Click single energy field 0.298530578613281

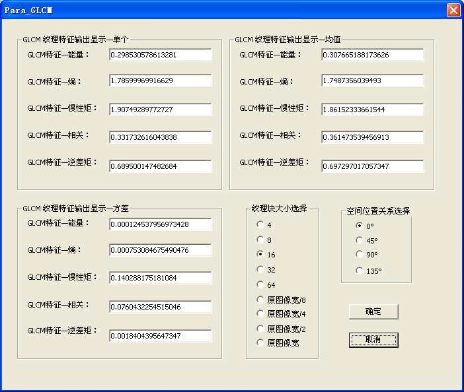pyautogui.click(x=161, y=55)
